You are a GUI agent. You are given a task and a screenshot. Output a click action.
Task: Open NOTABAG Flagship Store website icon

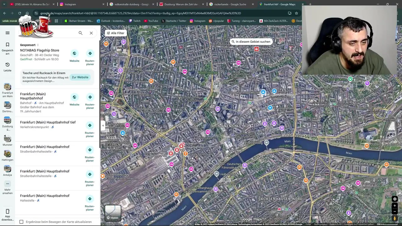pyautogui.click(x=74, y=53)
